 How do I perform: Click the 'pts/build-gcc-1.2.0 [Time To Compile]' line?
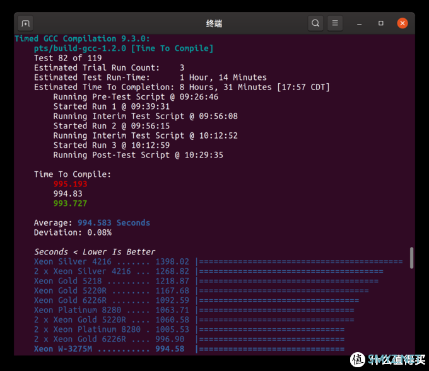click(124, 49)
